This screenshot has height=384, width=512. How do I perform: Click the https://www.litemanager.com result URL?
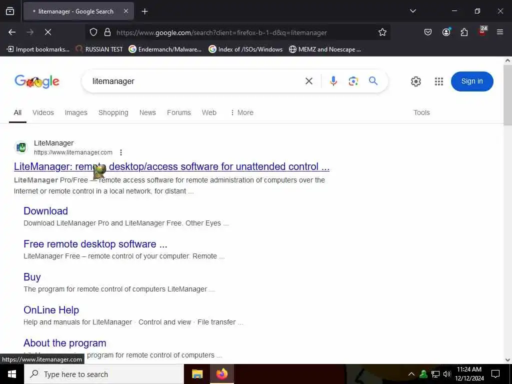[x=73, y=152]
